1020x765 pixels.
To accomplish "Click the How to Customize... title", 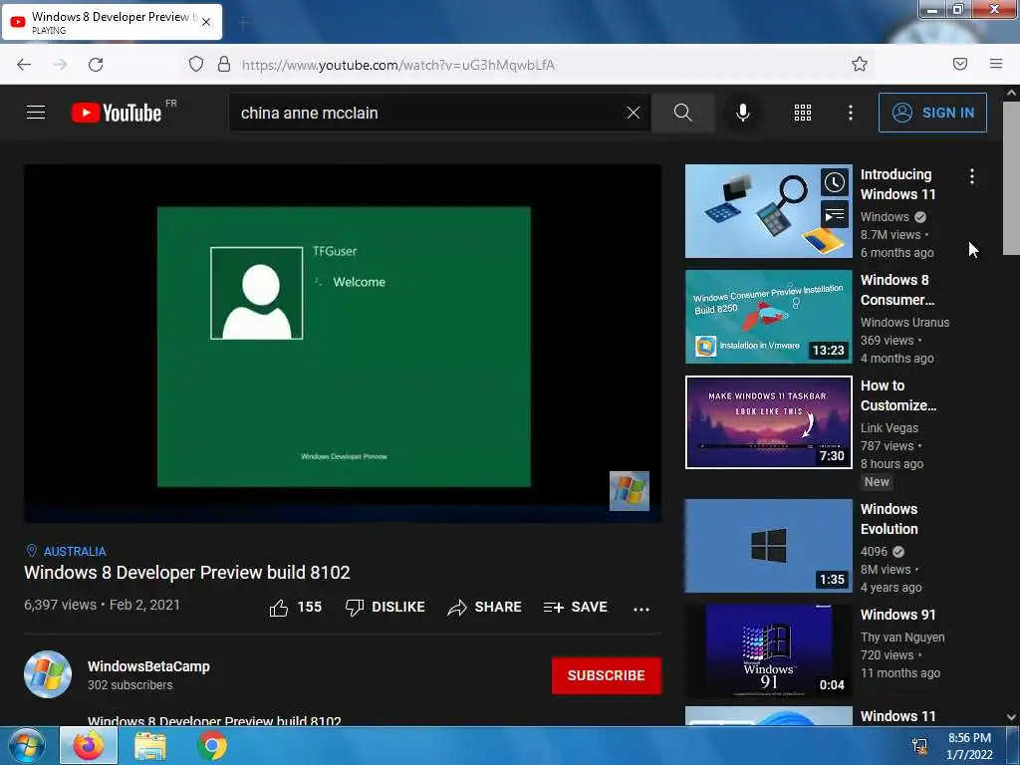I will pyautogui.click(x=898, y=395).
